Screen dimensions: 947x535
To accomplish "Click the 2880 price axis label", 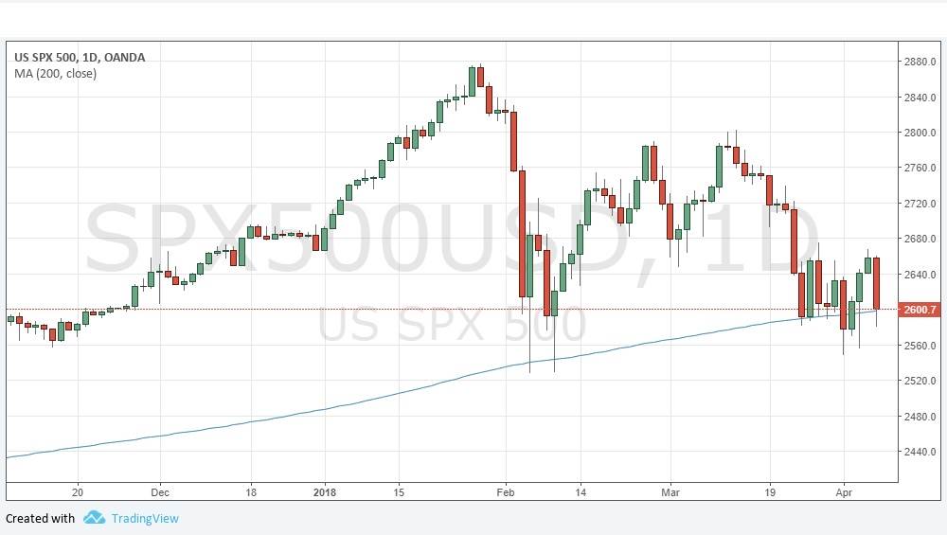I will click(920, 62).
